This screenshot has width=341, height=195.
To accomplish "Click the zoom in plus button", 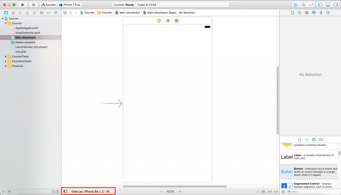I will pos(180,192).
